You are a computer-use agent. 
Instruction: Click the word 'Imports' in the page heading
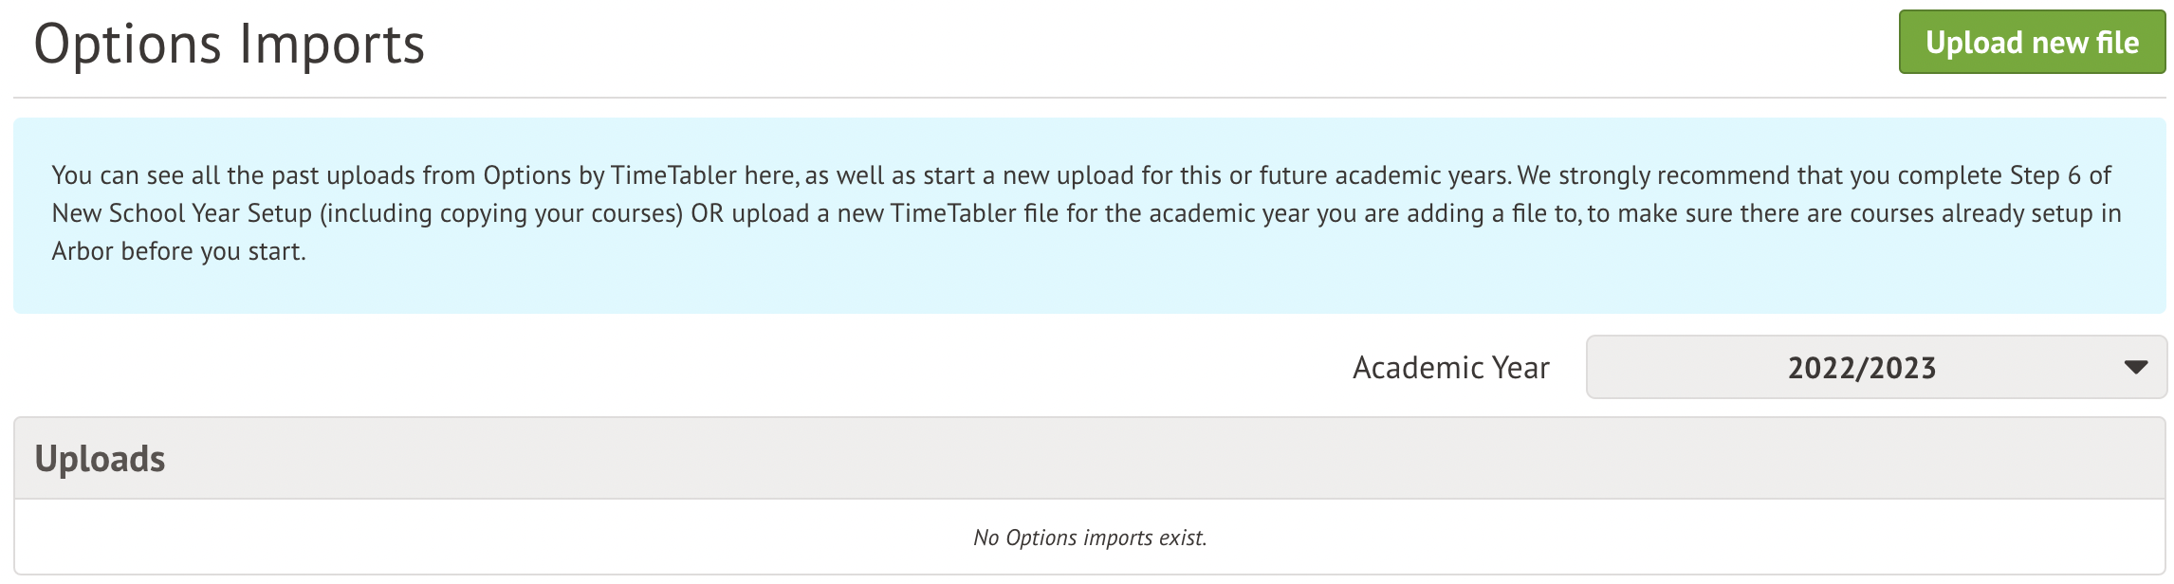coord(332,45)
